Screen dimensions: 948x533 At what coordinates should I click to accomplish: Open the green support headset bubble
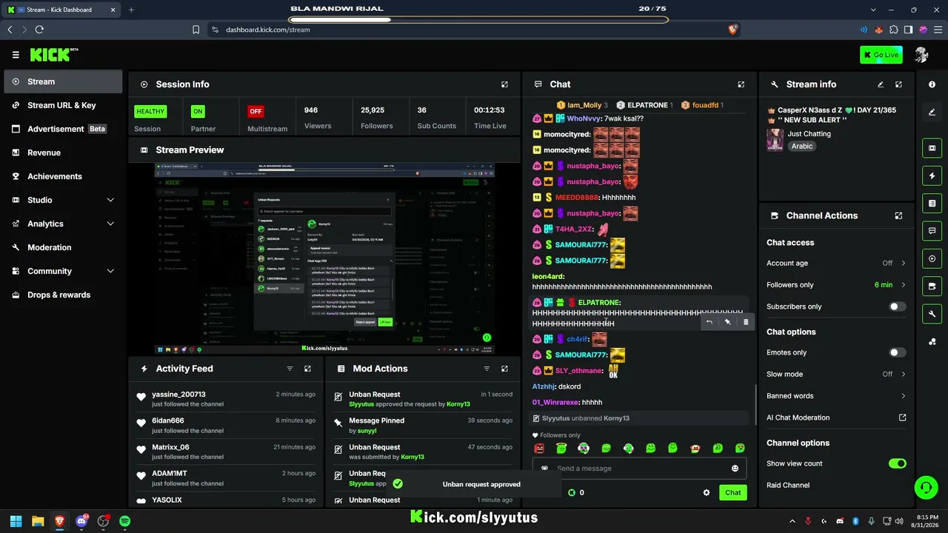point(926,488)
